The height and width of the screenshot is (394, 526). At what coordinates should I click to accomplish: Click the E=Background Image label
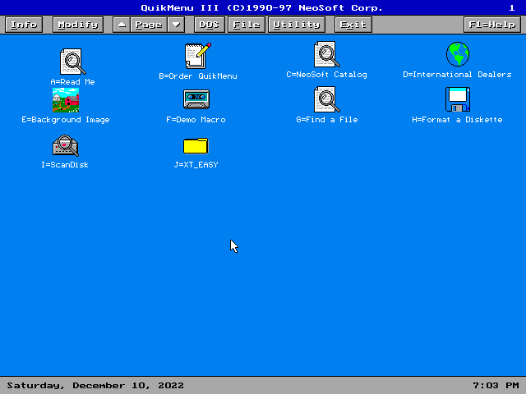click(x=66, y=120)
